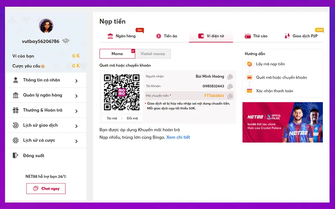The image size is (335, 209).
Task: Click username vutbay56206786
Action: coord(41,41)
